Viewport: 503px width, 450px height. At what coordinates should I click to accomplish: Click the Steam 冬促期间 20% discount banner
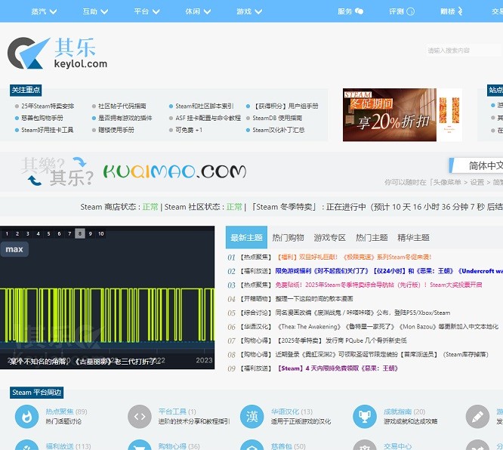click(403, 115)
